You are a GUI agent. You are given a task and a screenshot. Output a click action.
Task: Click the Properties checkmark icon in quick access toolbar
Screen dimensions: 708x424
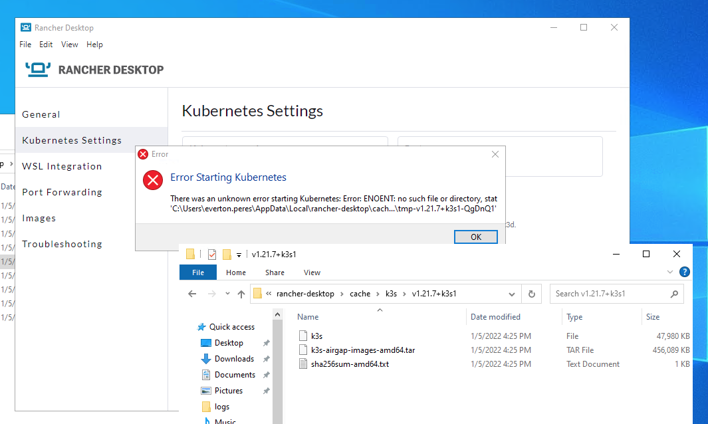click(x=212, y=255)
